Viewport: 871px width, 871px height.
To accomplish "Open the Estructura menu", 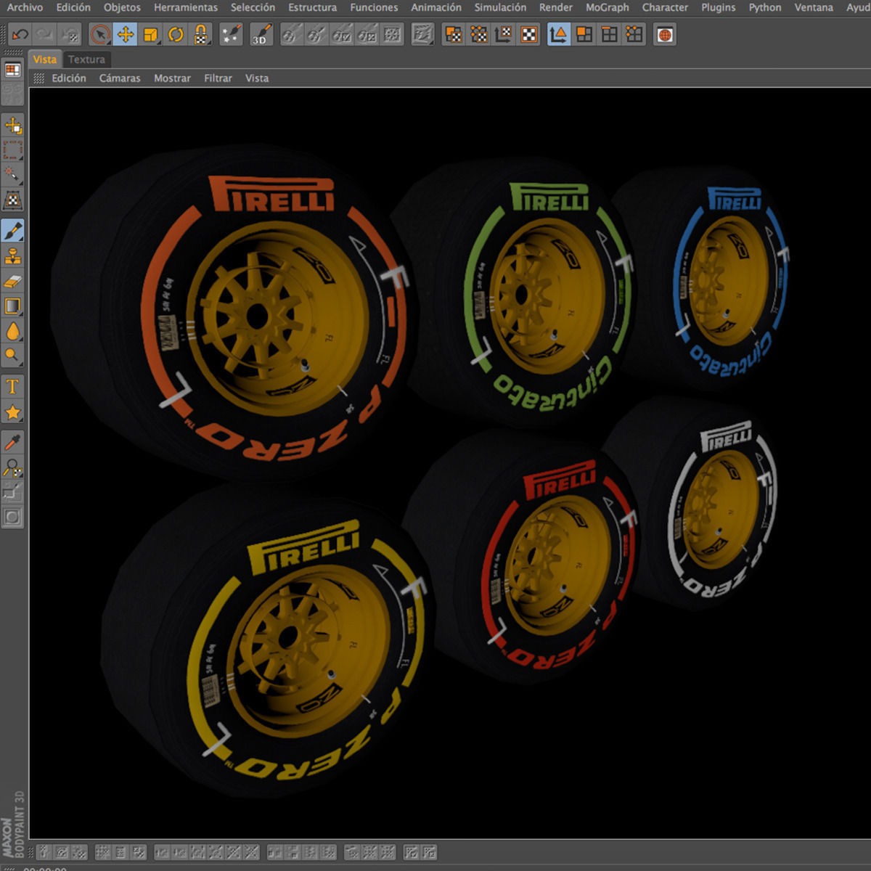I will point(312,7).
